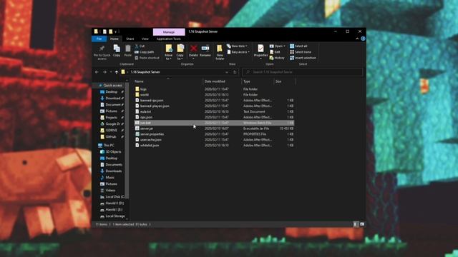This screenshot has height=257, width=458.
Task: Switch to the View tab
Action: tap(145, 39)
